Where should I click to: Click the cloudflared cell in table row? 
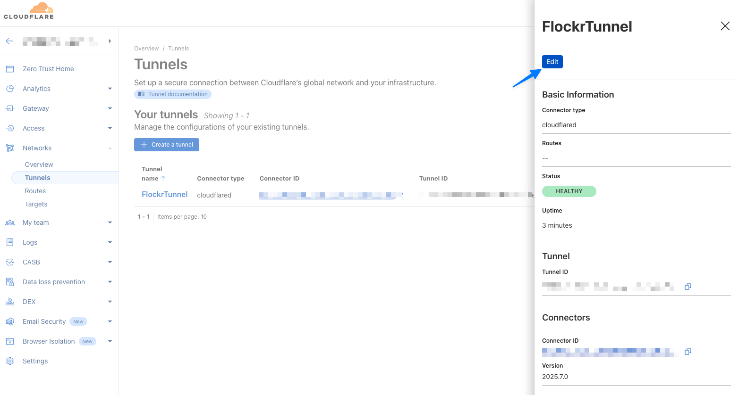coord(214,195)
